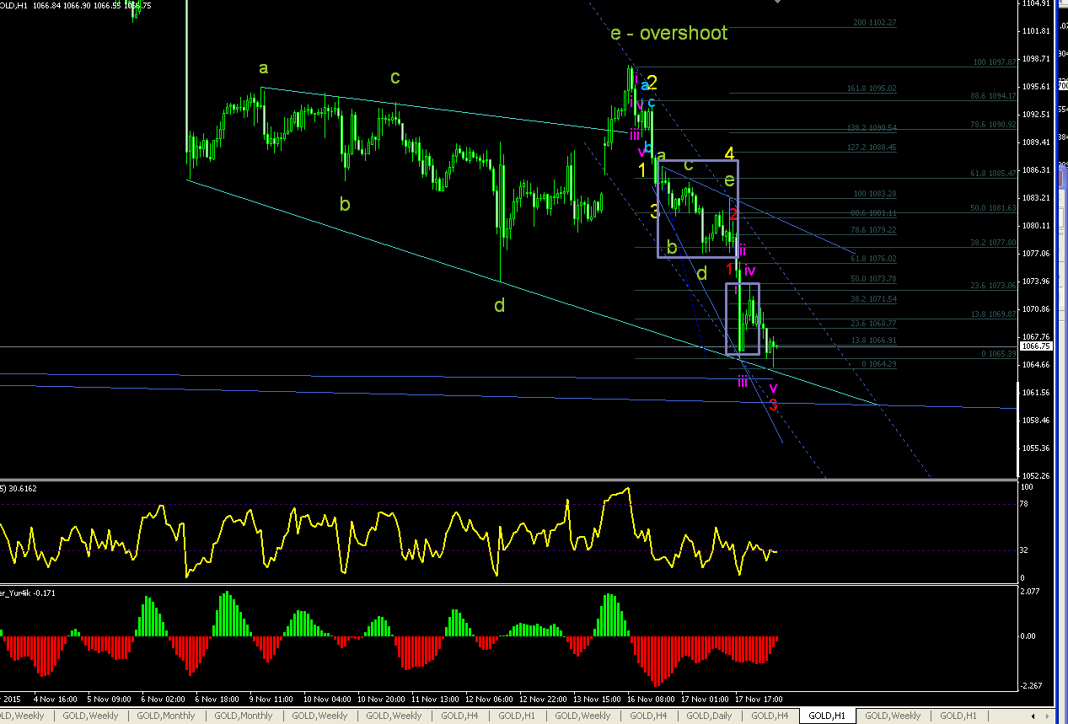Click Fibonacci level label '38.2 1071.54'
Screen dimensions: 1068x724
(x=872, y=299)
